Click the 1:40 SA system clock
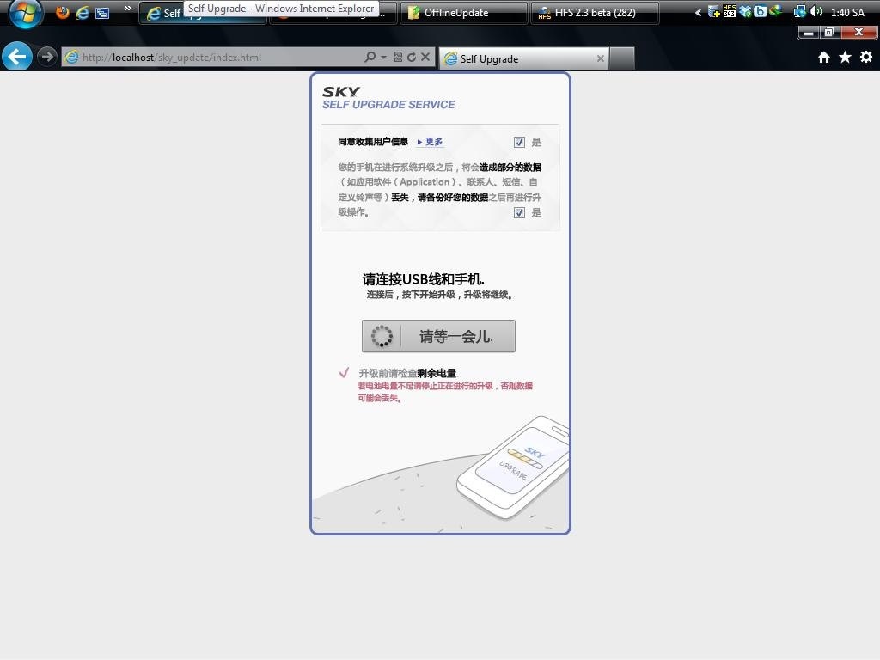Viewport: 880px width, 660px height. [847, 12]
